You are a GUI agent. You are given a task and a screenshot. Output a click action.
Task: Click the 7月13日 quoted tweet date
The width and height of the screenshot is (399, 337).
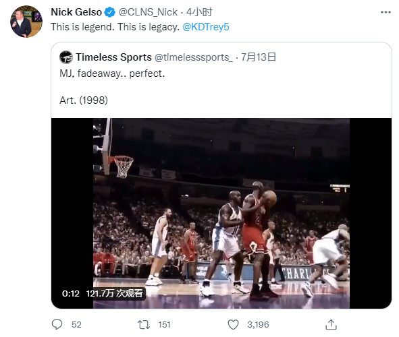click(x=259, y=57)
